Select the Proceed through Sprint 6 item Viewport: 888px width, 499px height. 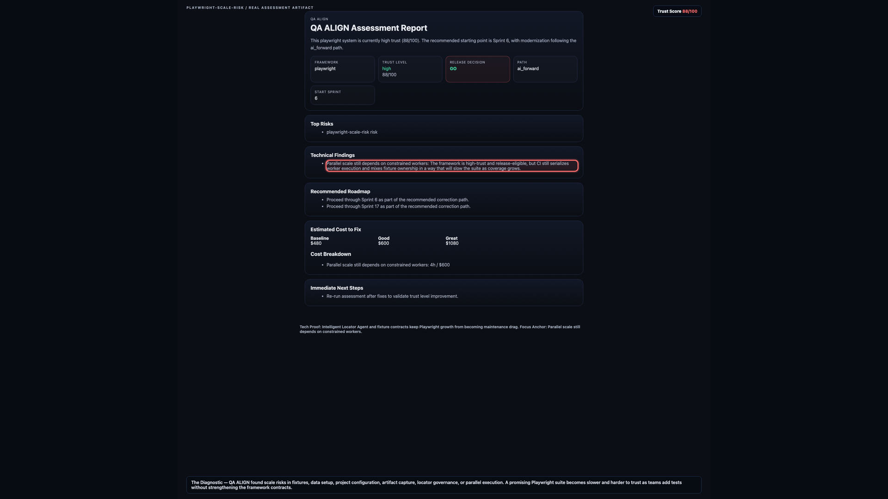coord(397,200)
